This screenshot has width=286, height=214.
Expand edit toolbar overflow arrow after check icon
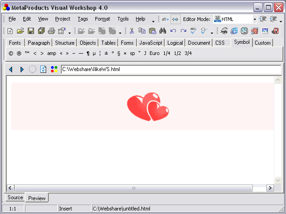tap(212, 33)
